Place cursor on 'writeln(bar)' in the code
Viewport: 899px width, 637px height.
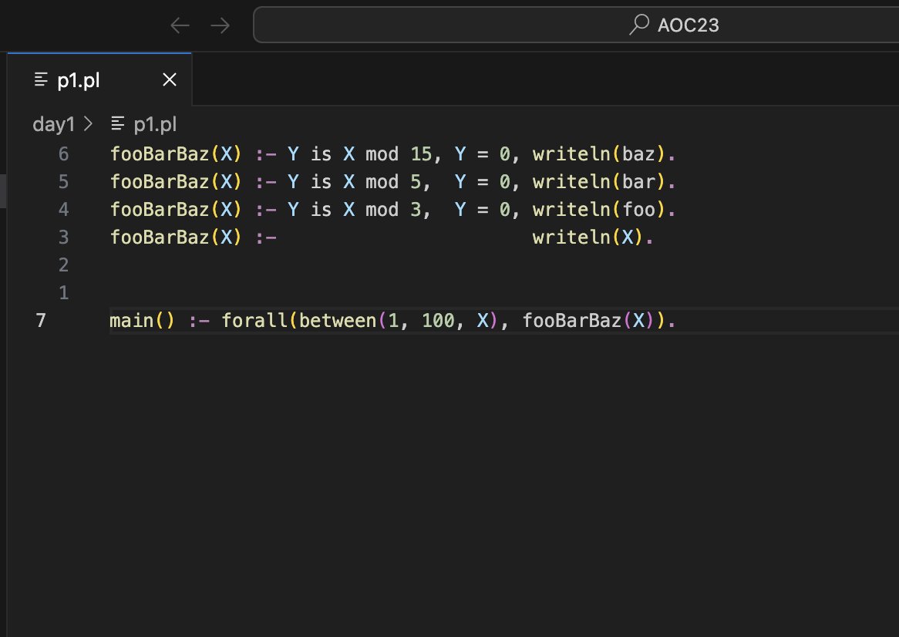coord(598,182)
